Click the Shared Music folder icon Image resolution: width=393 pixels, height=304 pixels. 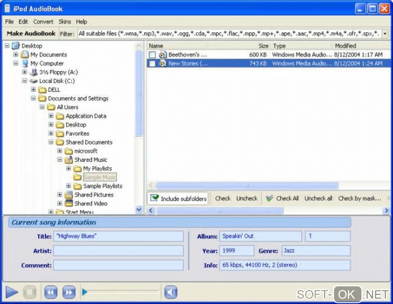pyautogui.click(x=69, y=159)
